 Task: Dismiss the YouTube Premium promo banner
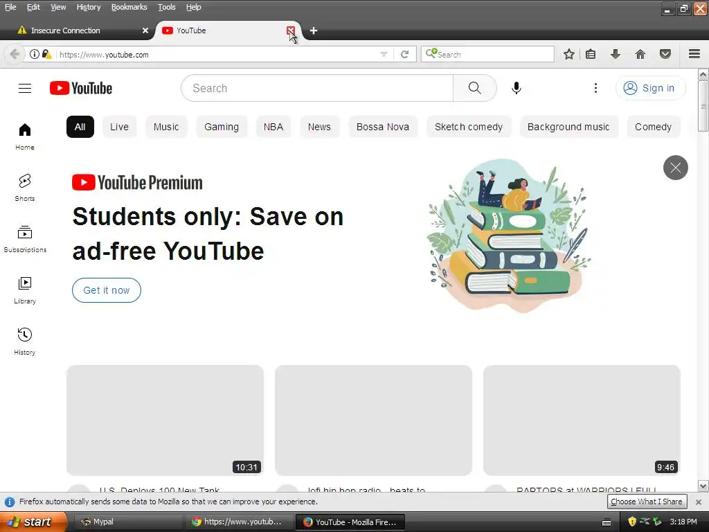[676, 168]
